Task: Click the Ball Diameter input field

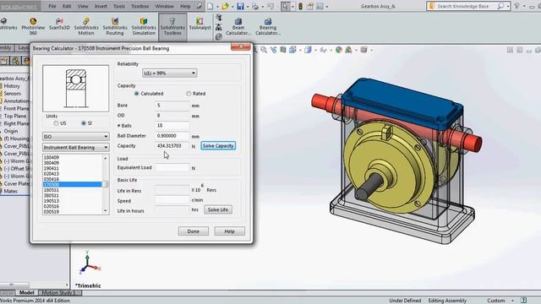Action: tap(172, 136)
